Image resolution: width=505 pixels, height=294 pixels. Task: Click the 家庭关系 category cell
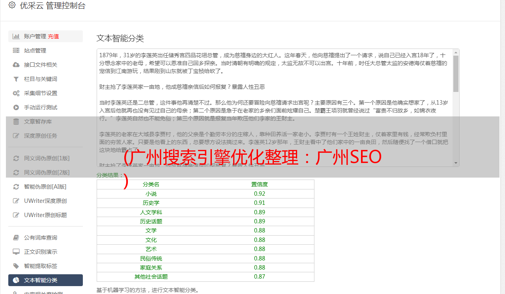tap(151, 268)
